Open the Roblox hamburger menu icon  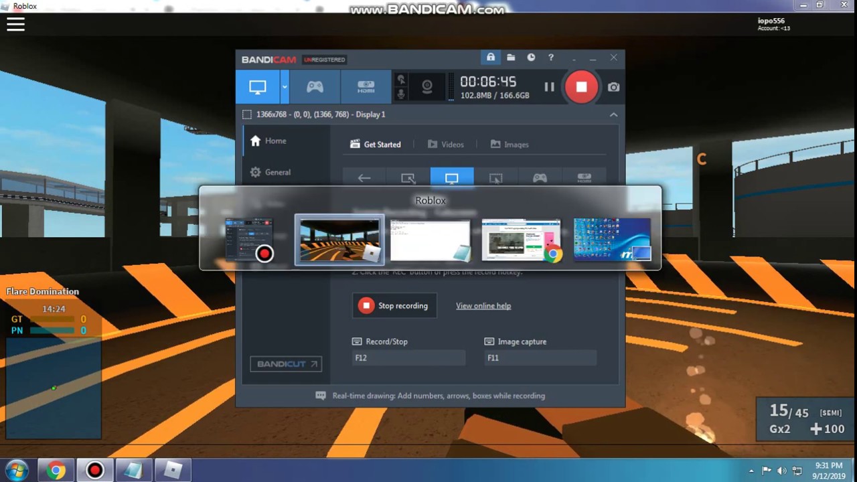[15, 23]
